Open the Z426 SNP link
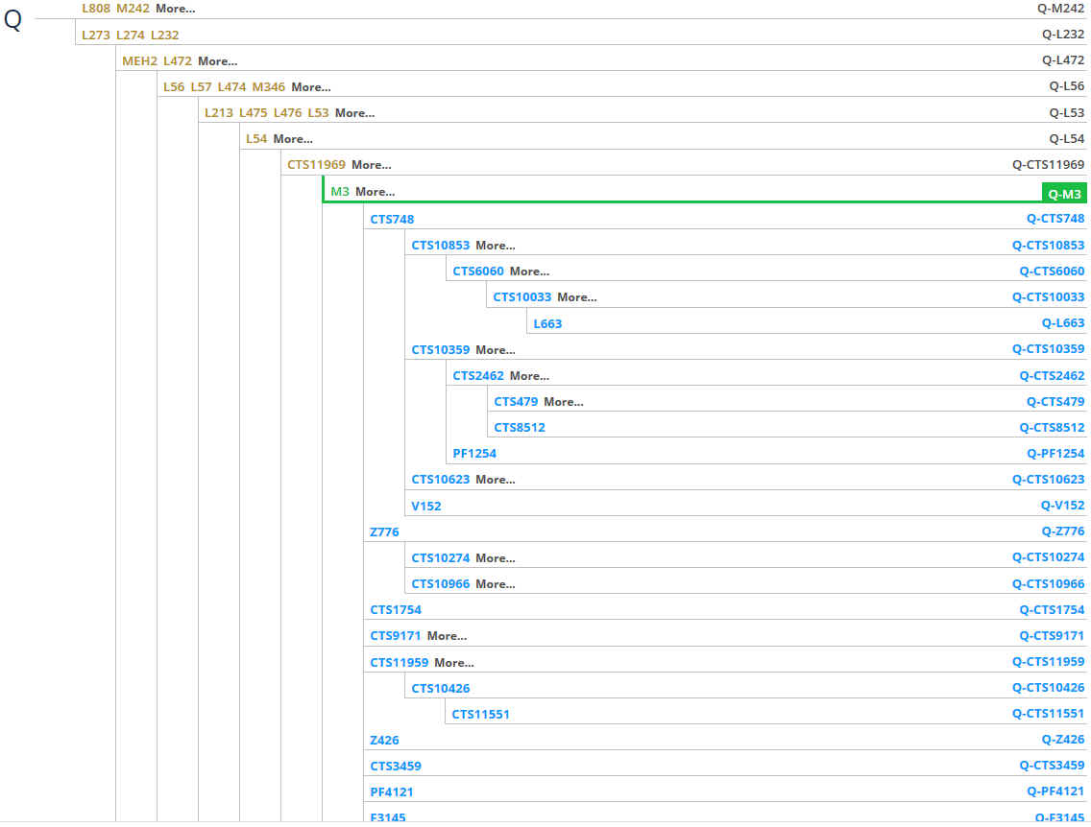This screenshot has height=827, width=1091. (384, 740)
